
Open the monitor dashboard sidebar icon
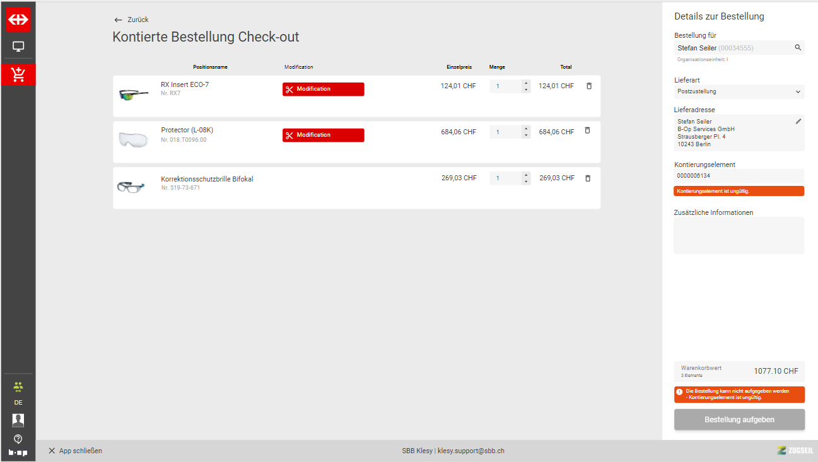coord(18,47)
